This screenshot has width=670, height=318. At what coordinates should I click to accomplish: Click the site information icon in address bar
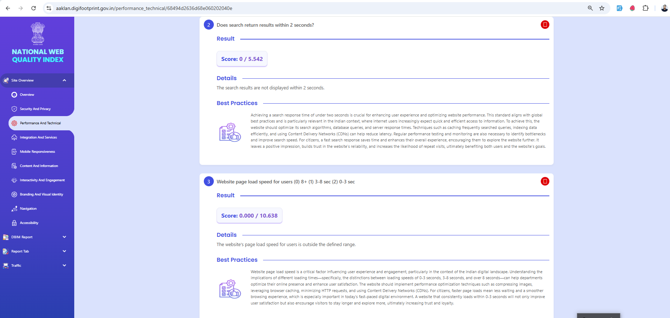click(x=49, y=8)
